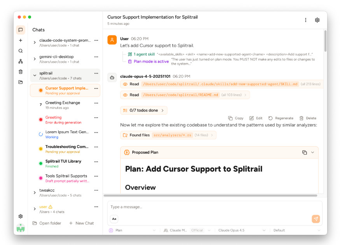Open options menu for Greeting Exchange chat
340x245 pixels.
click(x=96, y=103)
